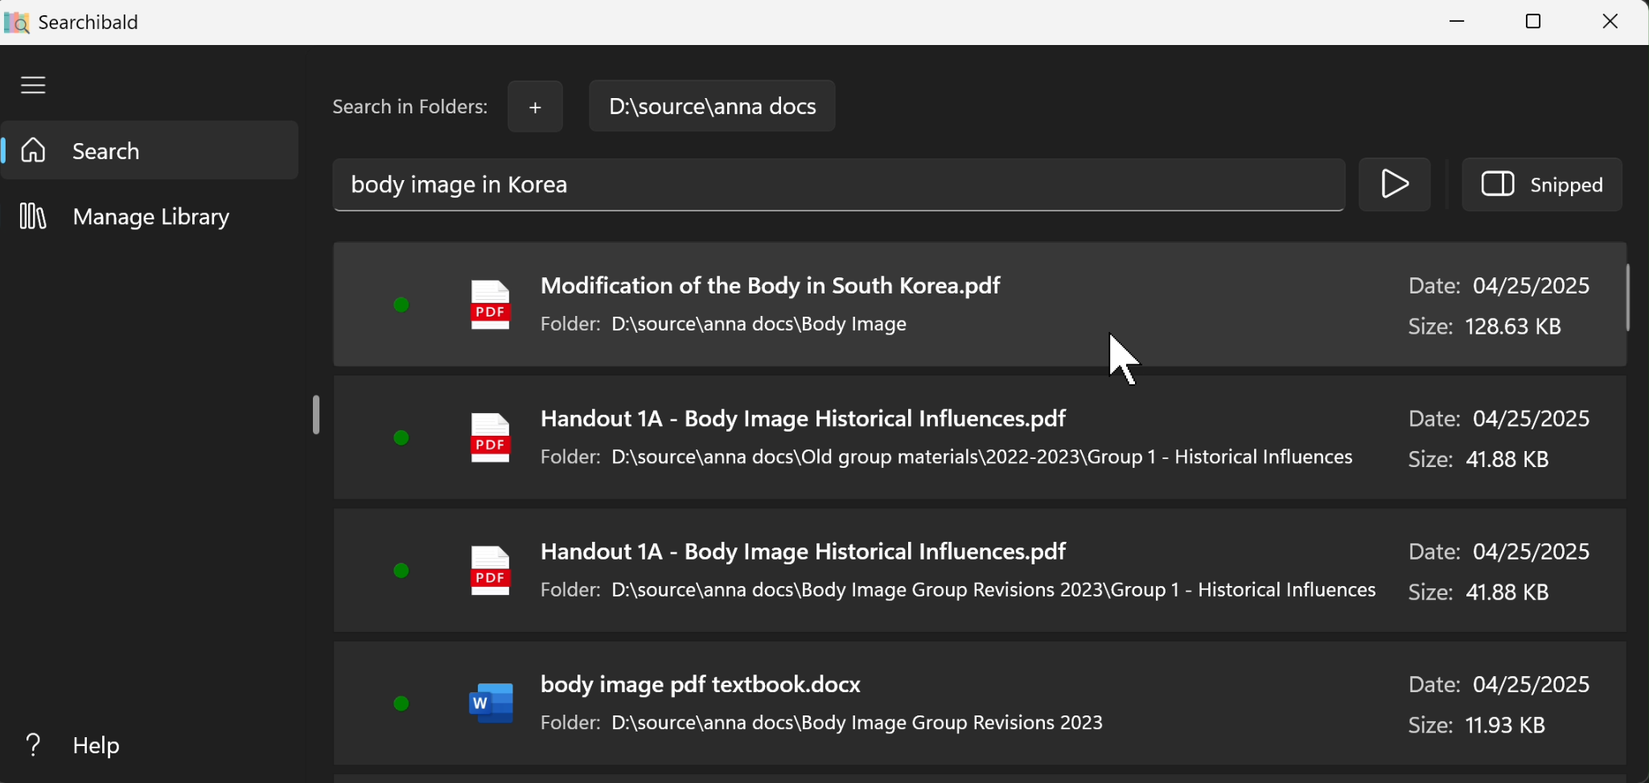Viewport: 1649px width, 783px height.
Task: Click Word icon of body image pdf textbook
Action: coord(491,703)
